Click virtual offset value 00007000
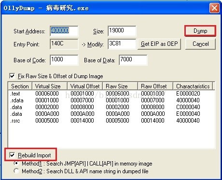The width and height of the screenshot is (222, 180). 82,100
